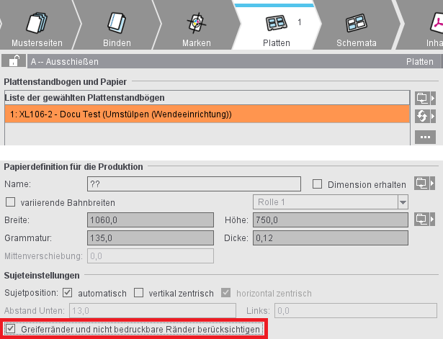Image resolution: width=443 pixels, height=339 pixels.
Task: Enable vertikal zentrisch checkbox
Action: 139,293
